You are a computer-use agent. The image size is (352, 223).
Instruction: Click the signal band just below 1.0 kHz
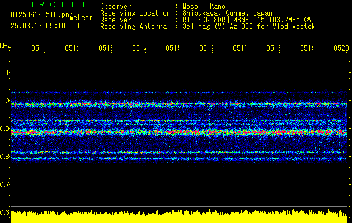pos(179,104)
